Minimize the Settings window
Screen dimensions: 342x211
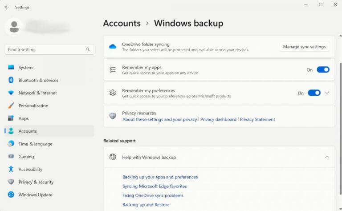point(306,4)
